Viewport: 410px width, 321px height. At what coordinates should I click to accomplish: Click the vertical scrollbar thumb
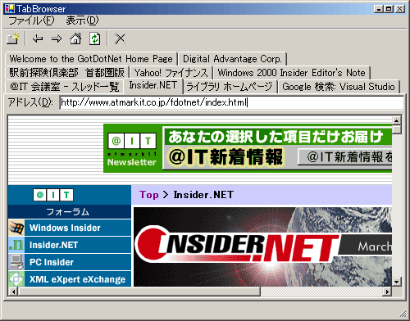coord(397,129)
